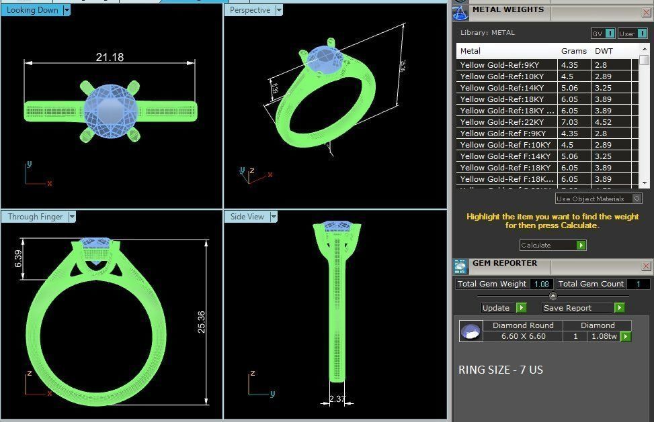This screenshot has height=422, width=654.
Task: Click the 6.60 X 6.60 size cell
Action: pyautogui.click(x=523, y=336)
